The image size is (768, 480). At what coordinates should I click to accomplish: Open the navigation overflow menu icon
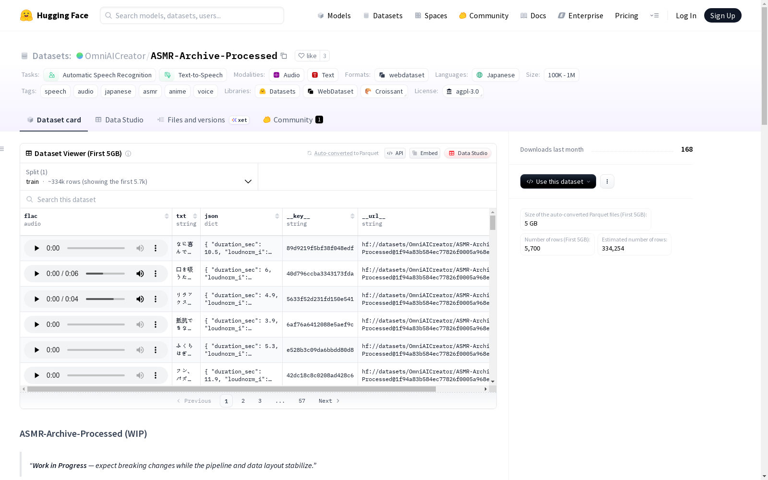654,15
